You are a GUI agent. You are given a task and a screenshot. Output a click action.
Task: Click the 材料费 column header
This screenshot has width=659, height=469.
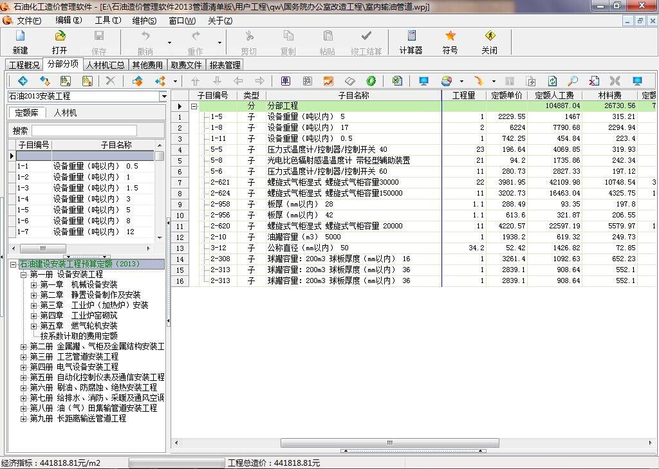[x=609, y=95]
